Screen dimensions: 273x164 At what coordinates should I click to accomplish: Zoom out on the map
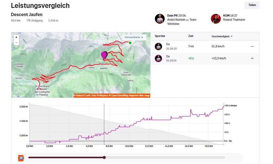(x=16, y=42)
